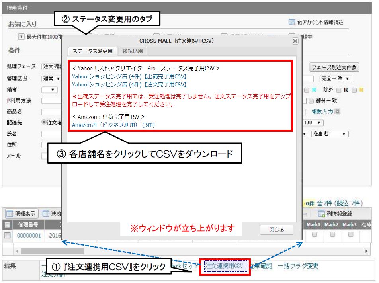379x283 pixels.
Task: Open the 他アカウント情報読込 link
Action: coord(320,22)
